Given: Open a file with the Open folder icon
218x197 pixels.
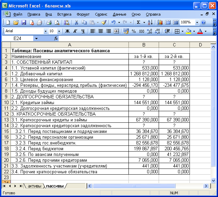Looking at the screenshot, I should coord(16,22).
